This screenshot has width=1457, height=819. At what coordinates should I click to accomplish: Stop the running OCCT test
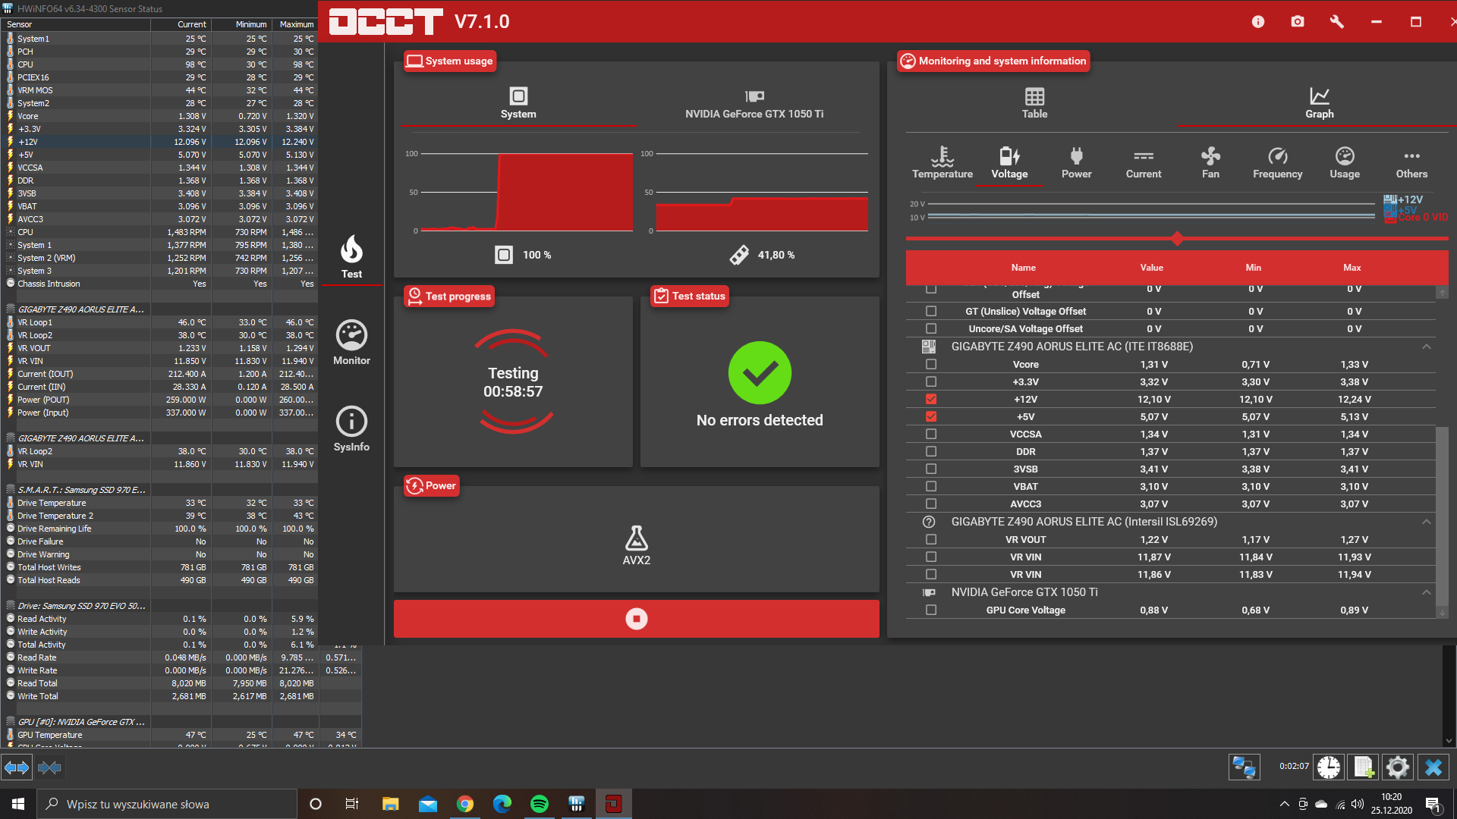pyautogui.click(x=637, y=619)
